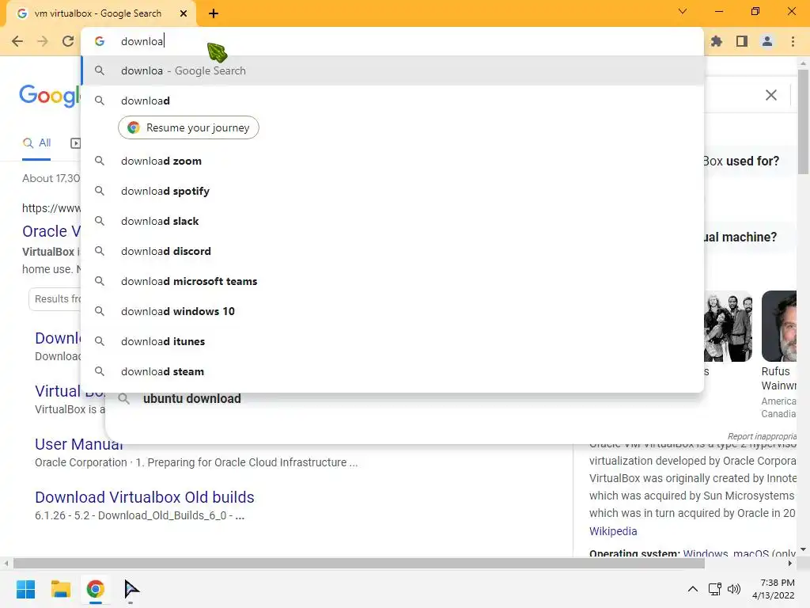Choose the 'download slack' suggestion
Screen dimensions: 810x608
tap(392, 221)
